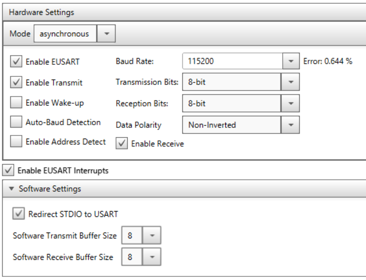This screenshot has width=366, height=280.
Task: Uncheck Enable Transmit
Action: point(16,82)
